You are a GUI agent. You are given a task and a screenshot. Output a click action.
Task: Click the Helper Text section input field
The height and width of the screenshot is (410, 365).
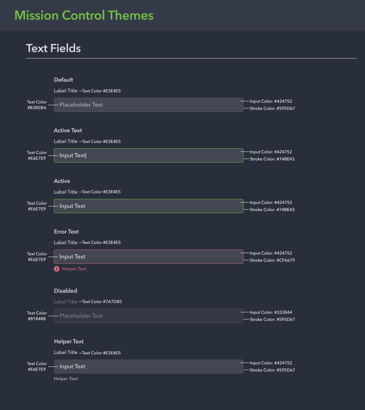148,367
